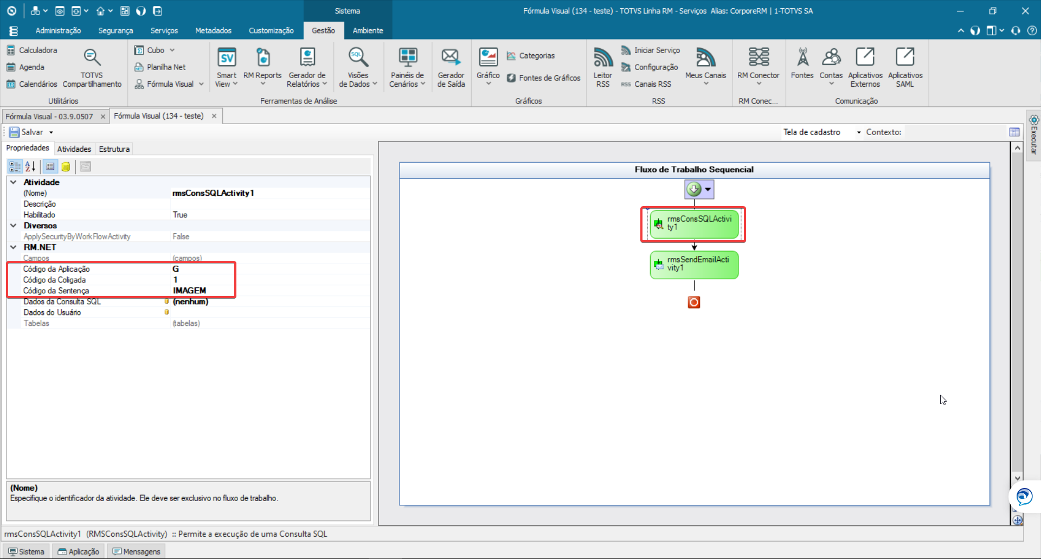Collapse the RM.NET property category

[14, 247]
